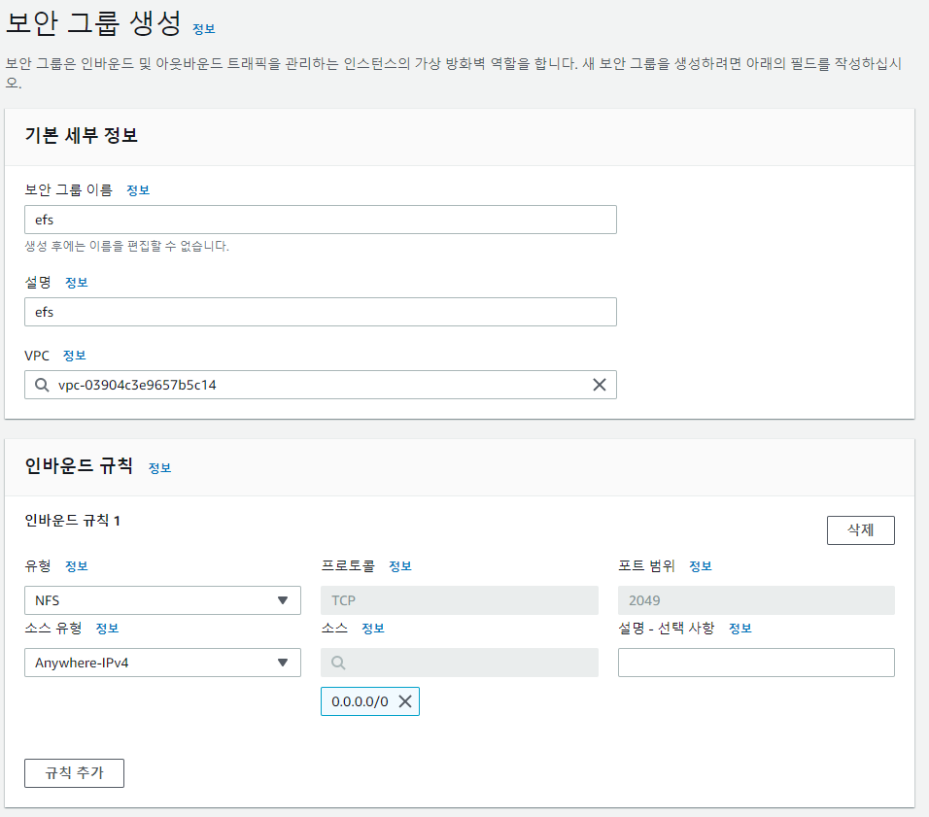Click the 인바운드 규칙 1 label
This screenshot has width=929, height=817.
72,521
